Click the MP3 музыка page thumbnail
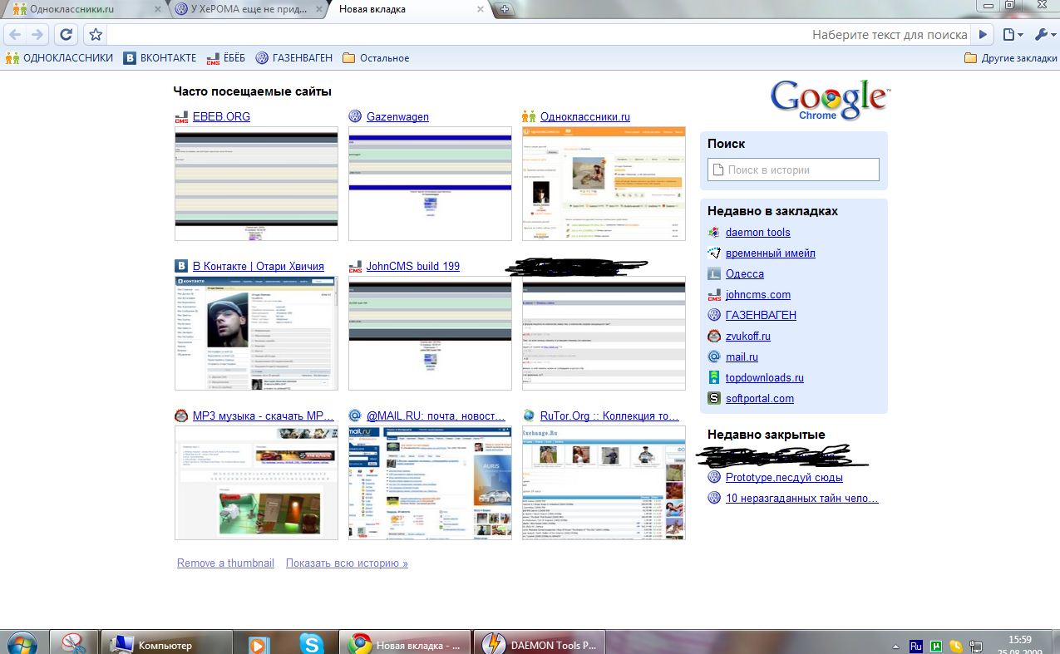1060x654 pixels. click(x=256, y=483)
